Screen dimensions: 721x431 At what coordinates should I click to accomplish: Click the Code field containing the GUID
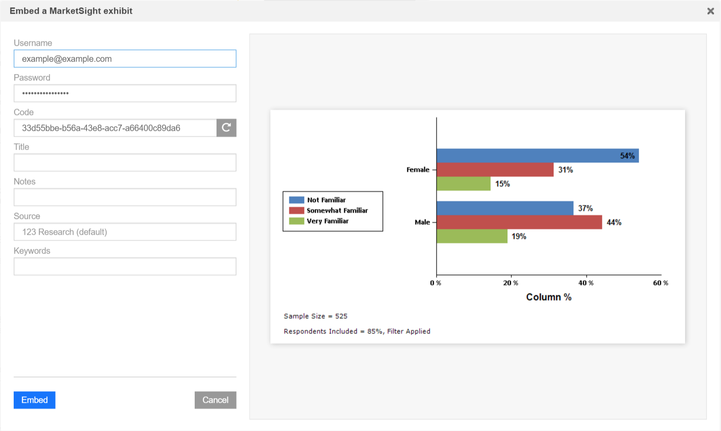click(116, 128)
